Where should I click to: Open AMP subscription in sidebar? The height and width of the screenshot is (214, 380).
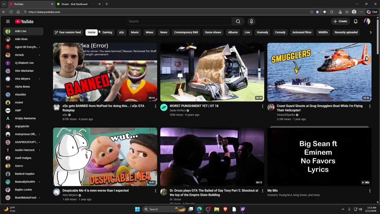pos(23,111)
